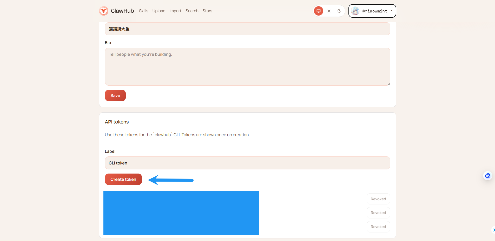Click the Bio textarea resize handle

coord(388,84)
